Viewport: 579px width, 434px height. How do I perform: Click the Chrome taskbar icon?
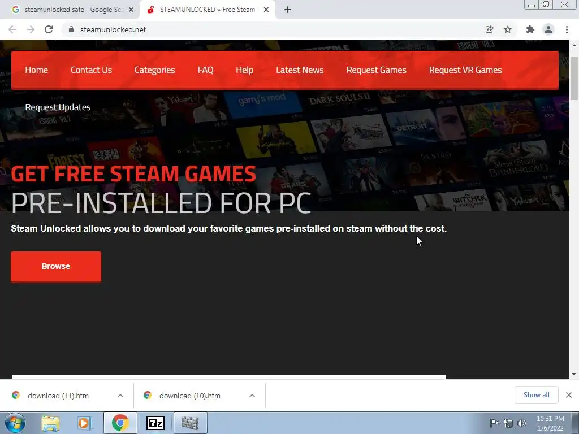[x=120, y=423]
